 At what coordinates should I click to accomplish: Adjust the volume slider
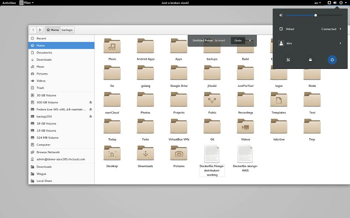pyautogui.click(x=315, y=15)
